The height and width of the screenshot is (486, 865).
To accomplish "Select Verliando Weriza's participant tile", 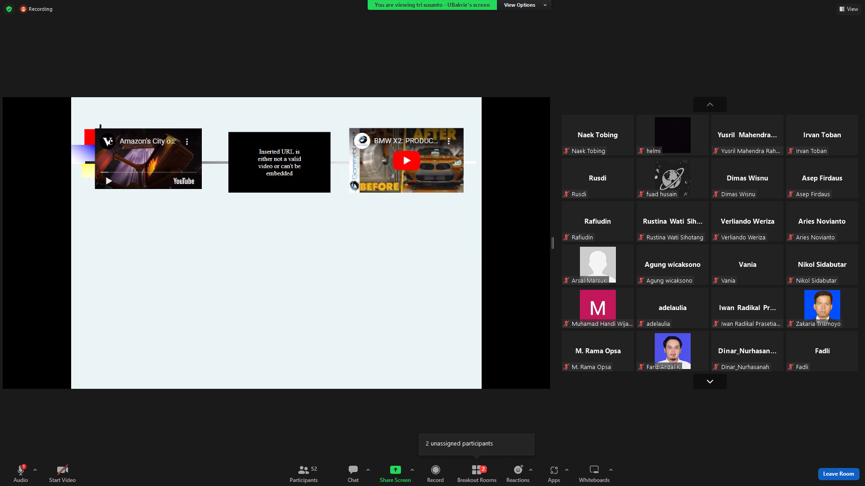I will coord(747,221).
